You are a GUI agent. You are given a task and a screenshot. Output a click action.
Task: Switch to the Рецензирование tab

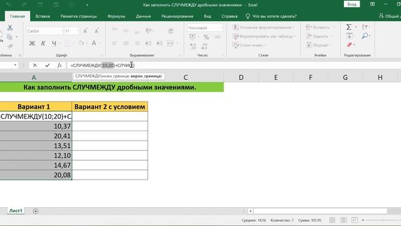click(x=177, y=16)
